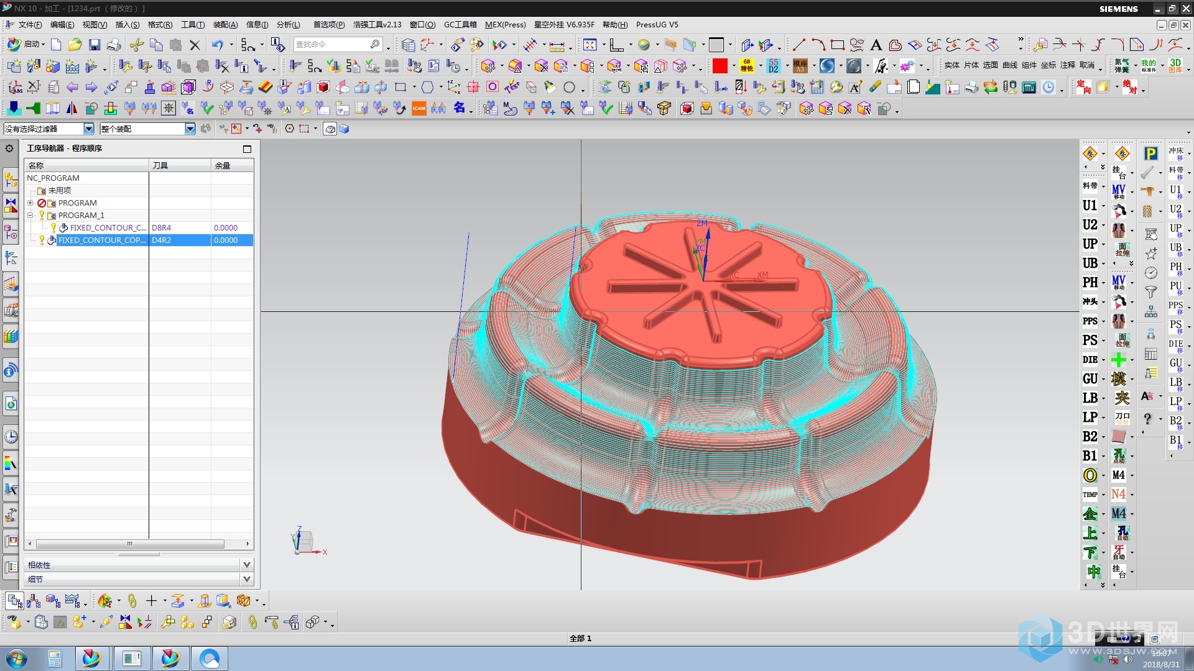
Task: Toggle Machining Method view icon in bottom toolbar
Action: (x=73, y=601)
